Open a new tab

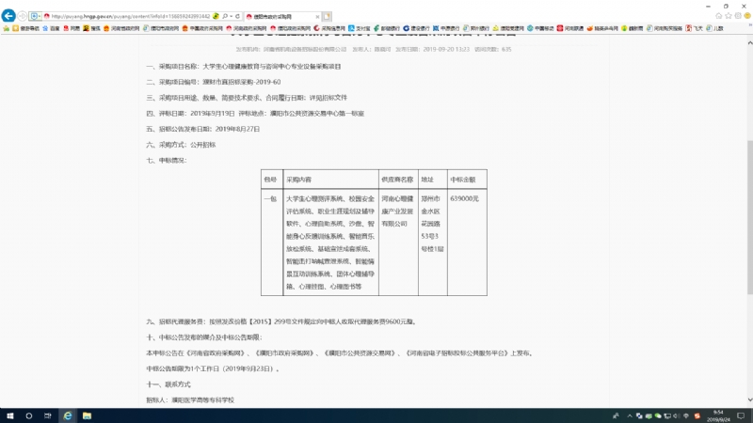pos(327,16)
